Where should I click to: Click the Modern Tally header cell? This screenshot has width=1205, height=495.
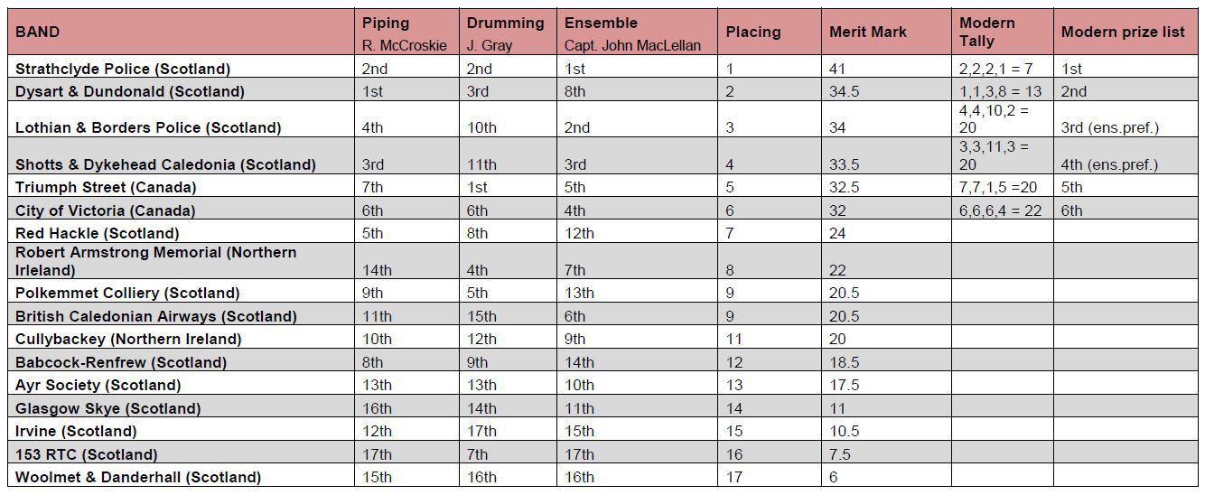coord(1003,33)
